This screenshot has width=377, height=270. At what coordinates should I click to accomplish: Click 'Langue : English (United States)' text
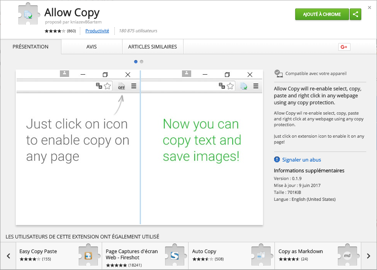[x=304, y=199]
